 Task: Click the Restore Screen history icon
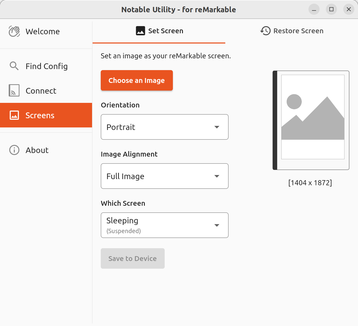265,31
